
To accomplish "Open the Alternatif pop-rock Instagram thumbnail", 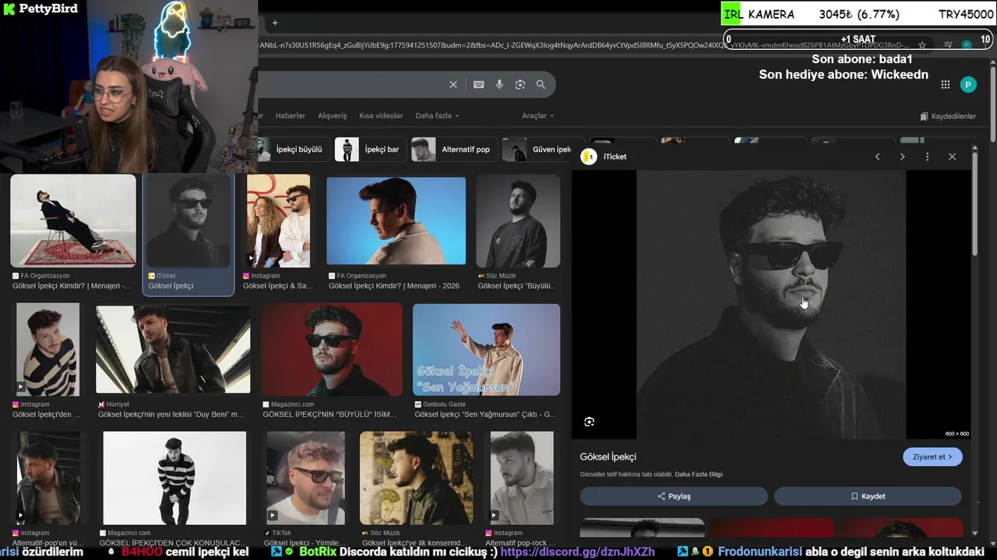I will tap(522, 478).
